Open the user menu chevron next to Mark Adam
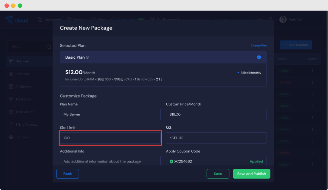Screen dimensions: 328x190 pos(317,20)
